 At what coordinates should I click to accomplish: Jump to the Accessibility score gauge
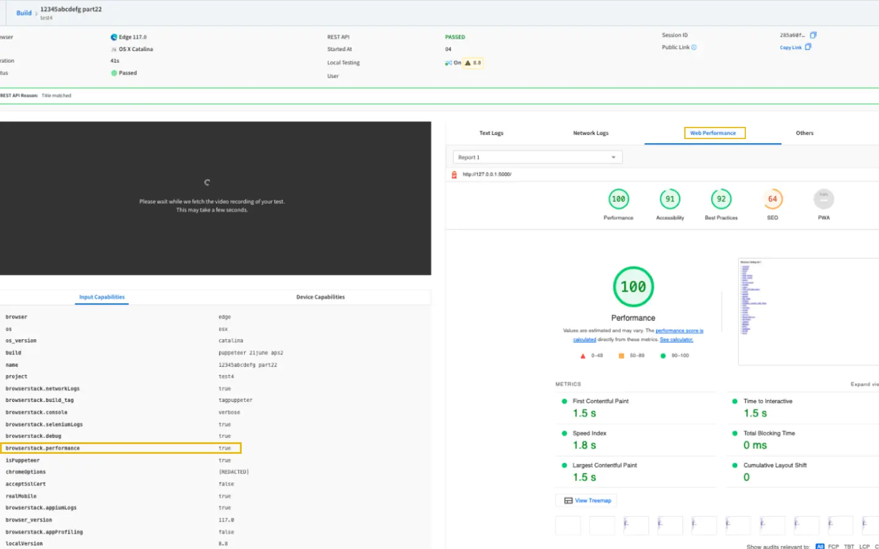(670, 199)
